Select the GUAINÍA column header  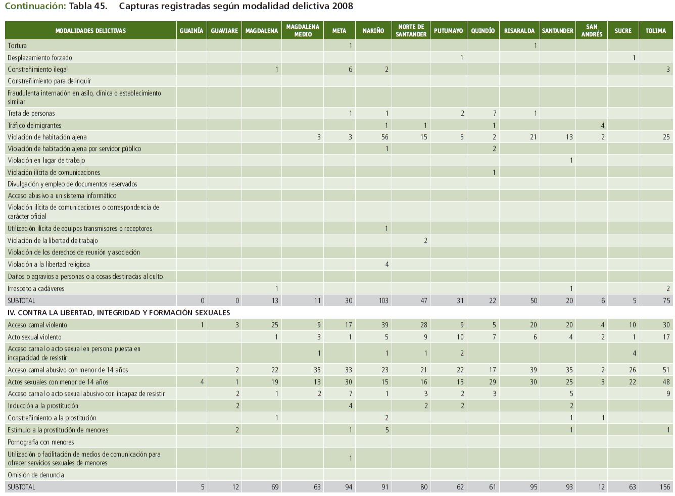[x=191, y=31]
